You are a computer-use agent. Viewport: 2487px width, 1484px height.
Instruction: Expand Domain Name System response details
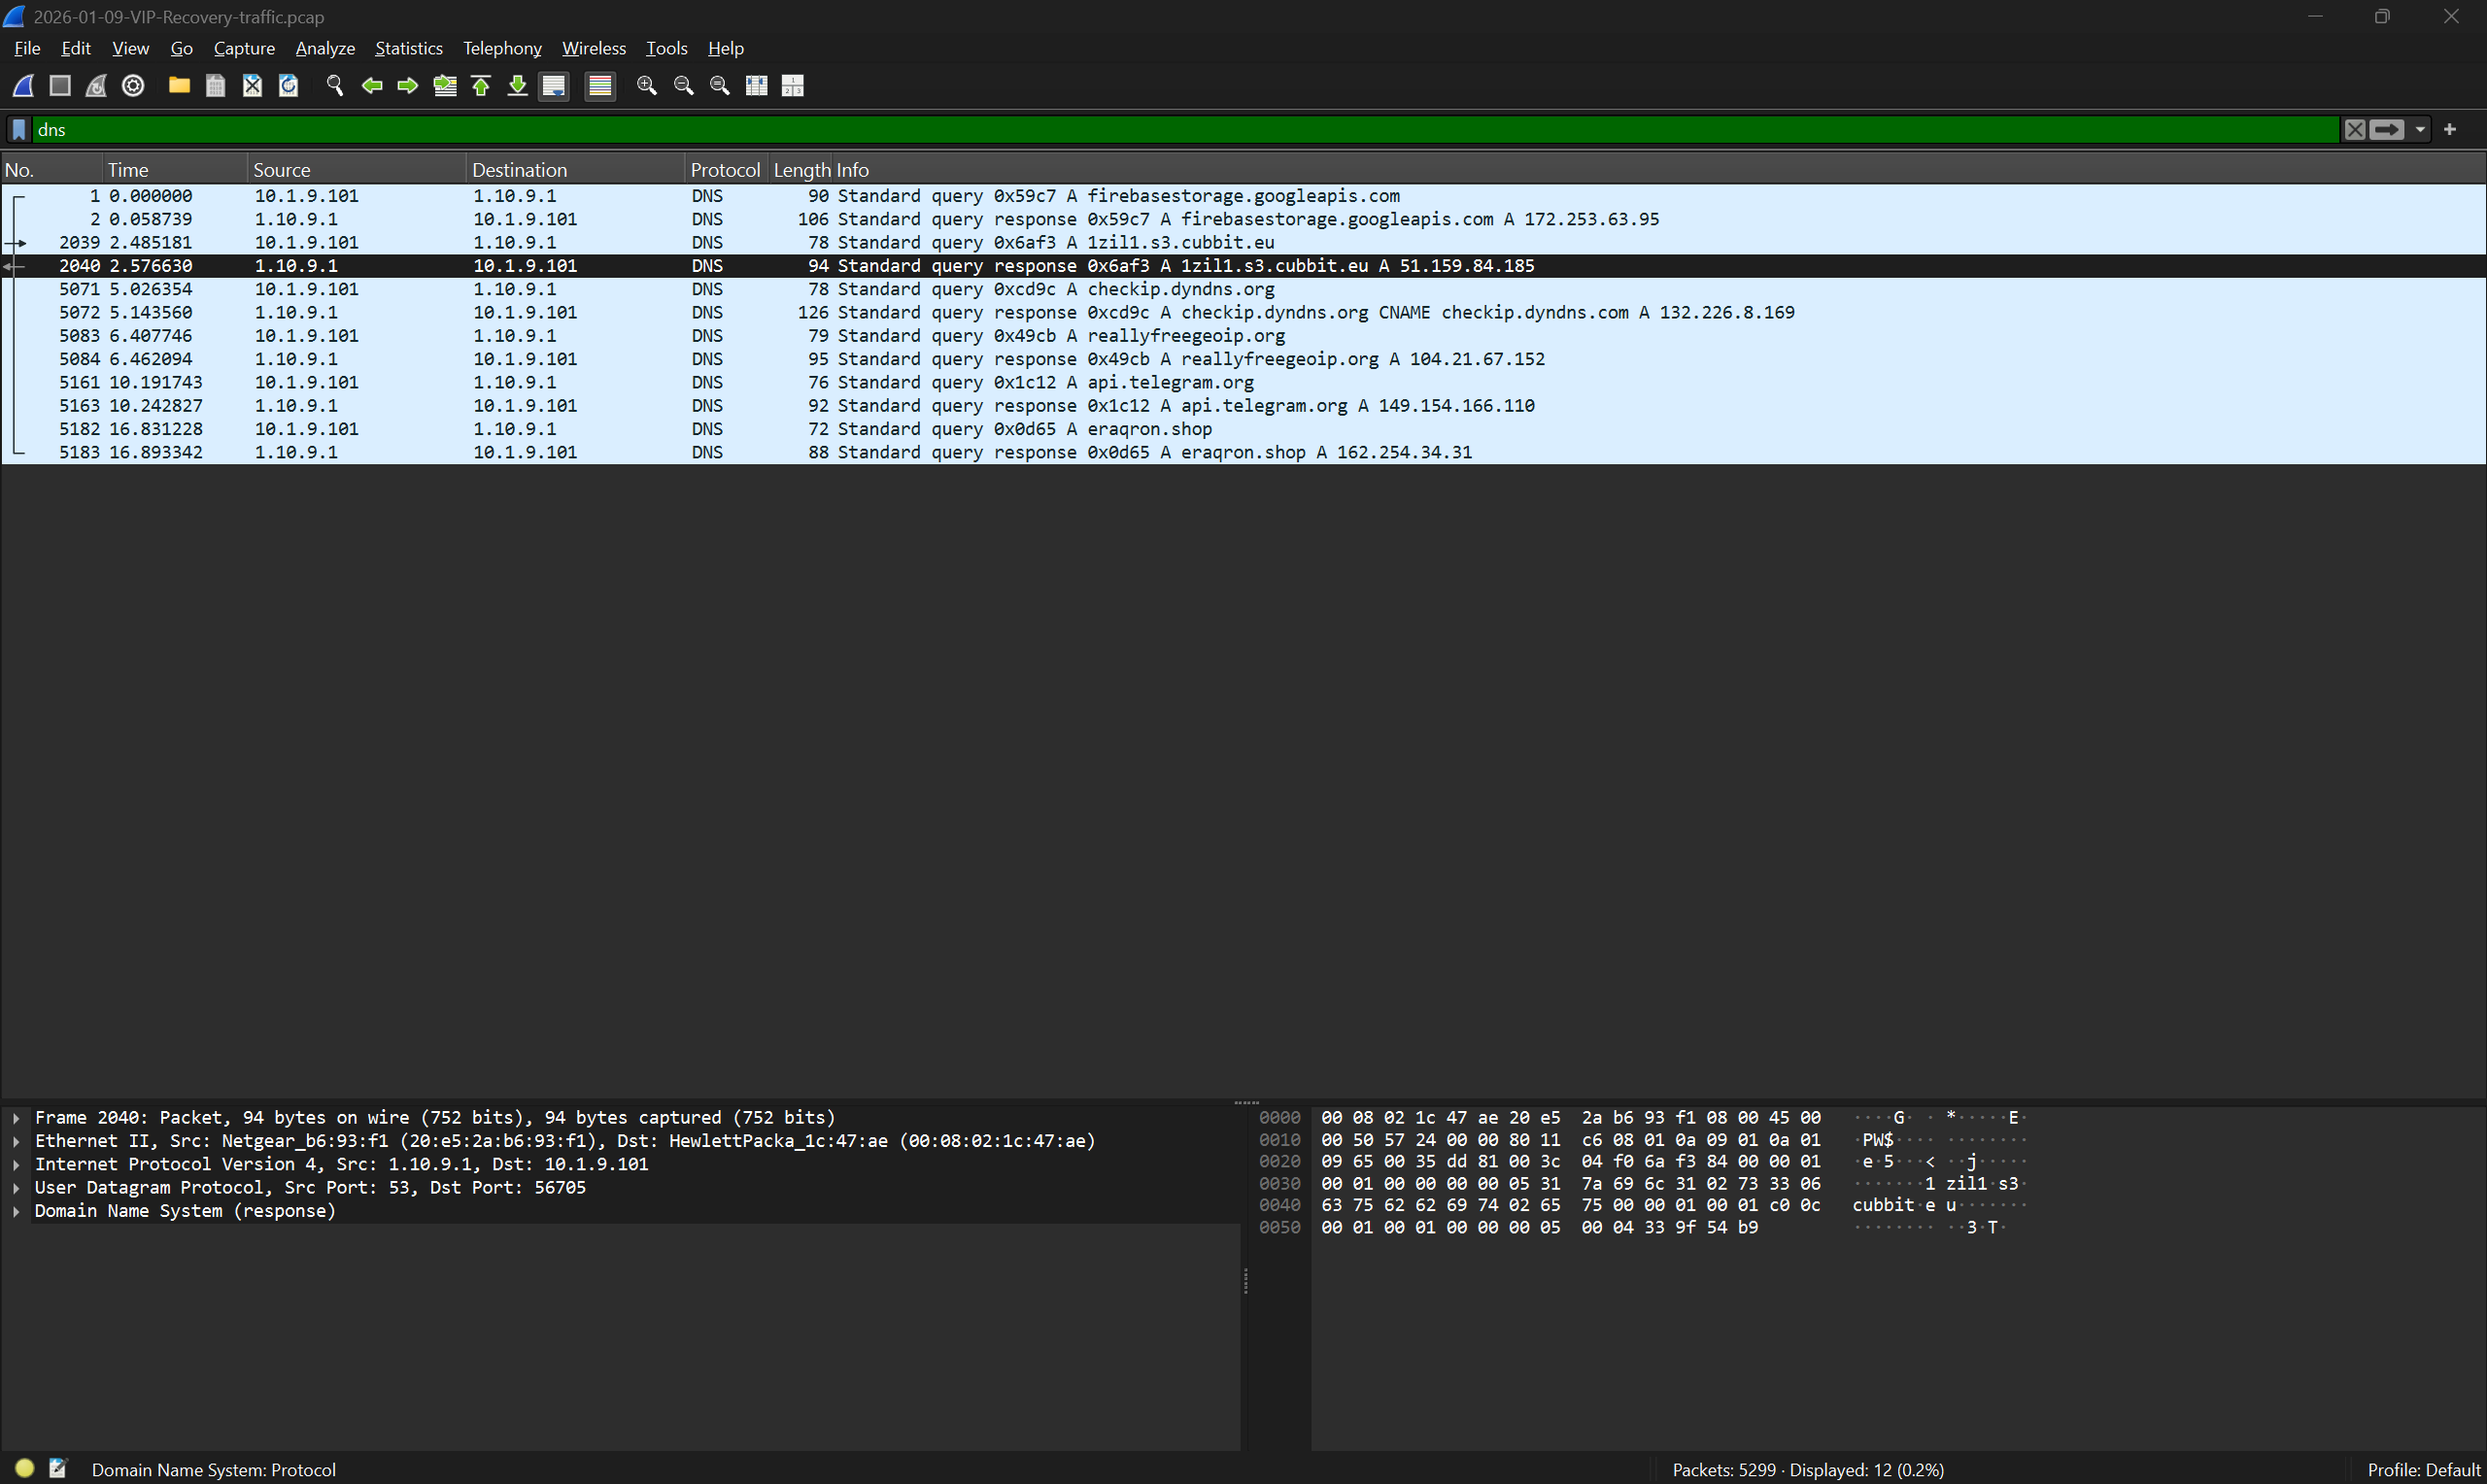click(16, 1211)
